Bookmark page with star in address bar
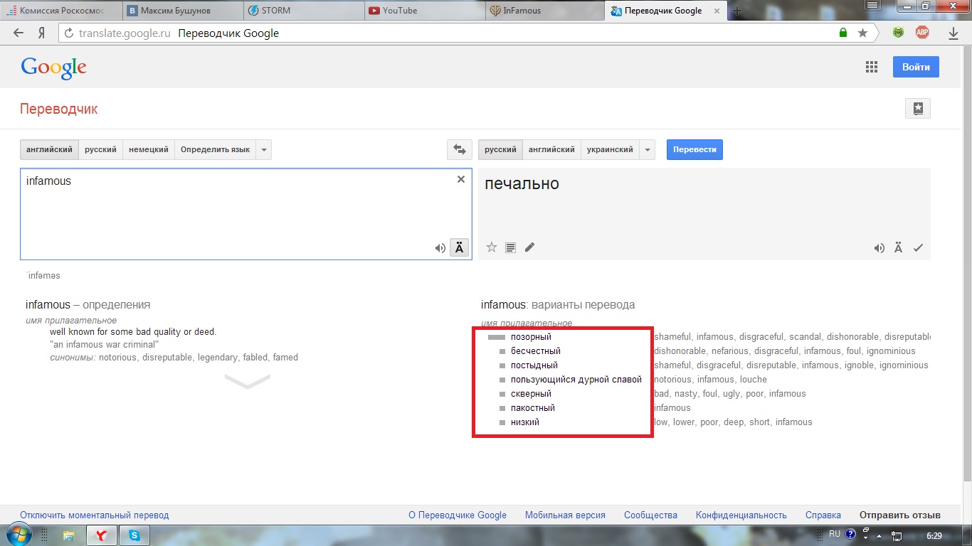This screenshot has height=546, width=972. tap(862, 33)
